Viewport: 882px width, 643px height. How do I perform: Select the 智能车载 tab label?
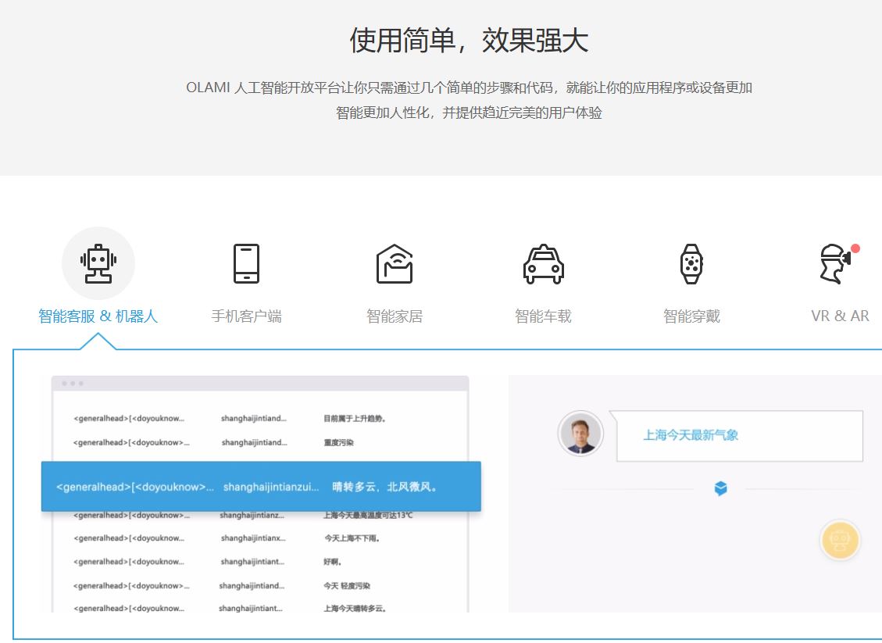click(x=543, y=316)
